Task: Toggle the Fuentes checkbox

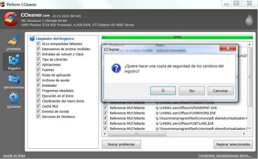Action: 38,70
